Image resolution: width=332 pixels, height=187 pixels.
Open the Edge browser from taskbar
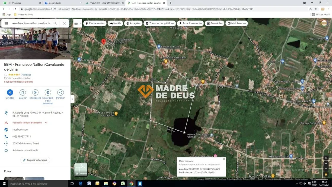click(x=80, y=184)
